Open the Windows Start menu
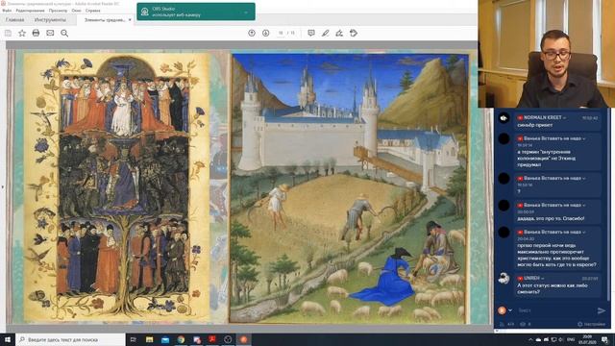This screenshot has width=615, height=346. (x=8, y=339)
